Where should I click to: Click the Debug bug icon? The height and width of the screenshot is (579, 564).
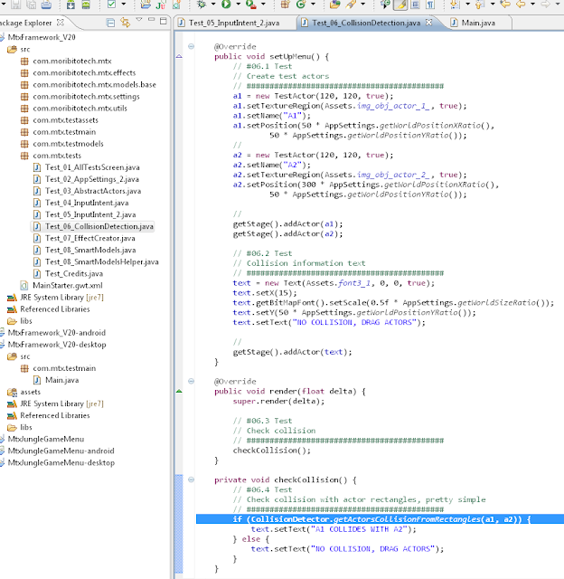coord(202,4)
